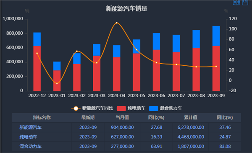This screenshot has height=153, width=252.
Task: Select the 当月值 column header
Action: [x=122, y=117]
